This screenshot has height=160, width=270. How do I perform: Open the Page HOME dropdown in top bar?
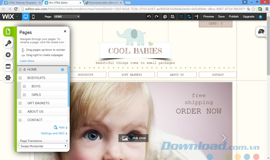(x=67, y=16)
